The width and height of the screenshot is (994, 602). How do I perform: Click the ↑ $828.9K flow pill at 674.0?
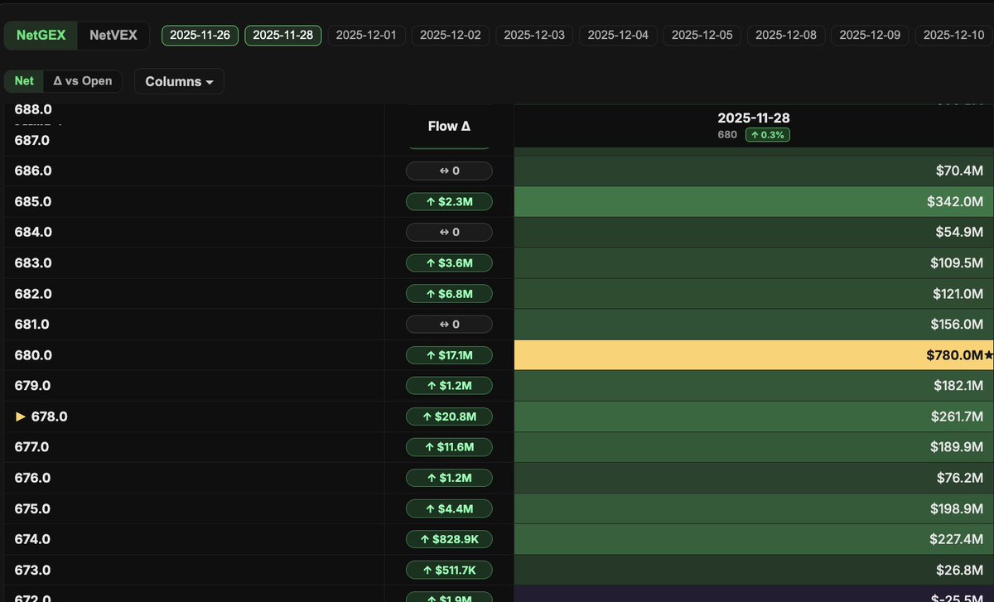tap(448, 539)
